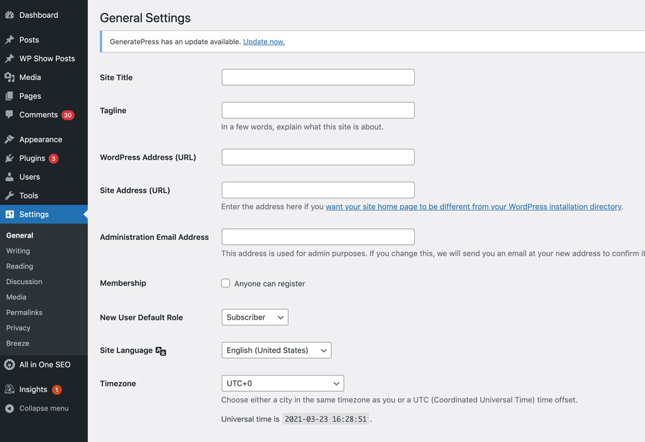Go to the Posts menu
The width and height of the screenshot is (645, 442).
point(44,40)
